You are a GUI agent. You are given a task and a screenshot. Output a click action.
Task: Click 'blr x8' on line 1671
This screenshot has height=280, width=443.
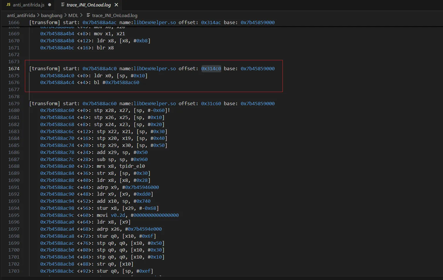click(x=105, y=48)
